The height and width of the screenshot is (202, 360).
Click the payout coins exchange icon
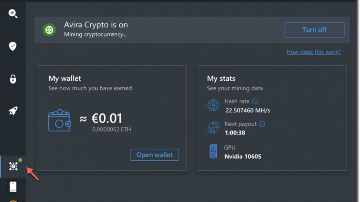tap(213, 127)
